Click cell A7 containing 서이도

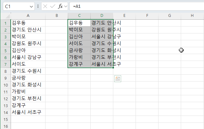click(28, 64)
